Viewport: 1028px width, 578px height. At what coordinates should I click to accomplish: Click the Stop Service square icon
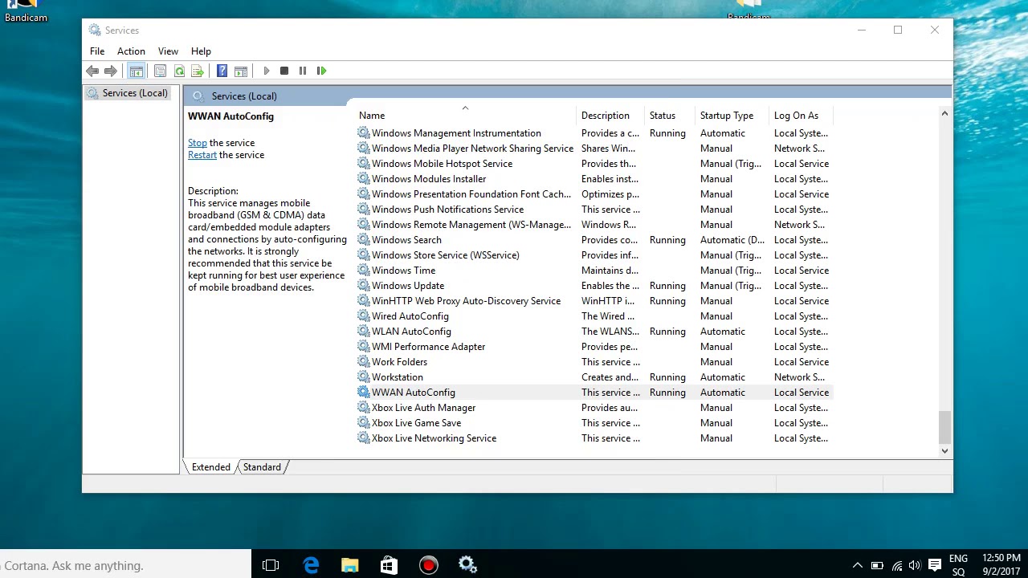click(x=284, y=71)
